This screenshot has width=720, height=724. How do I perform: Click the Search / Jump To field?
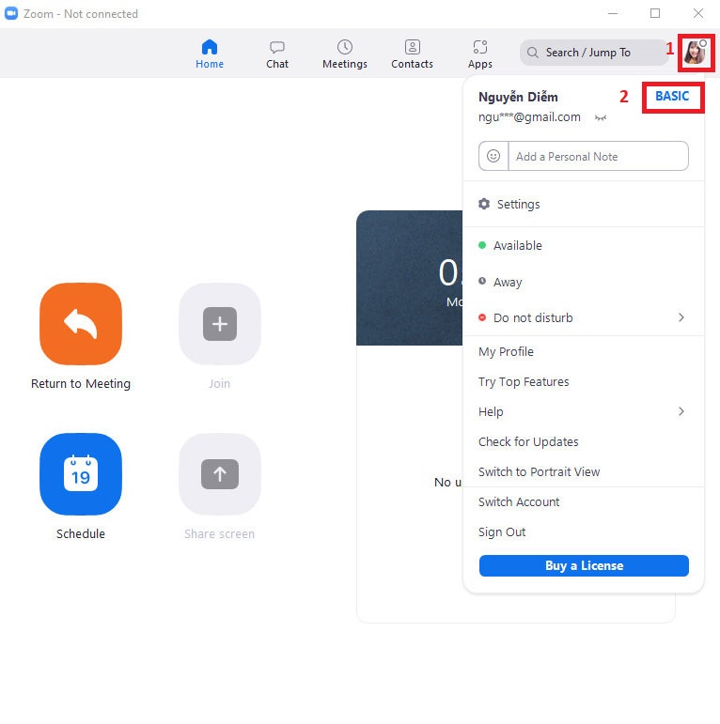click(594, 53)
